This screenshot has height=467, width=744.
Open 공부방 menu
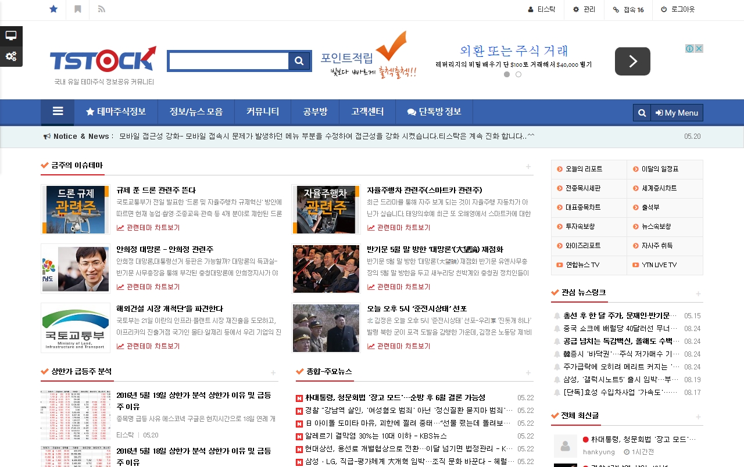pos(315,112)
